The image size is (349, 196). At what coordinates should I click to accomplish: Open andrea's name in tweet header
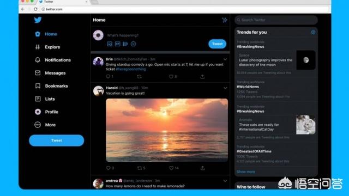pyautogui.click(x=112, y=181)
